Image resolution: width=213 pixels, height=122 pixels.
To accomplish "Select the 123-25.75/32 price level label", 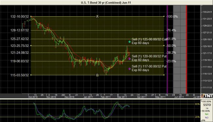I will (20, 46).
